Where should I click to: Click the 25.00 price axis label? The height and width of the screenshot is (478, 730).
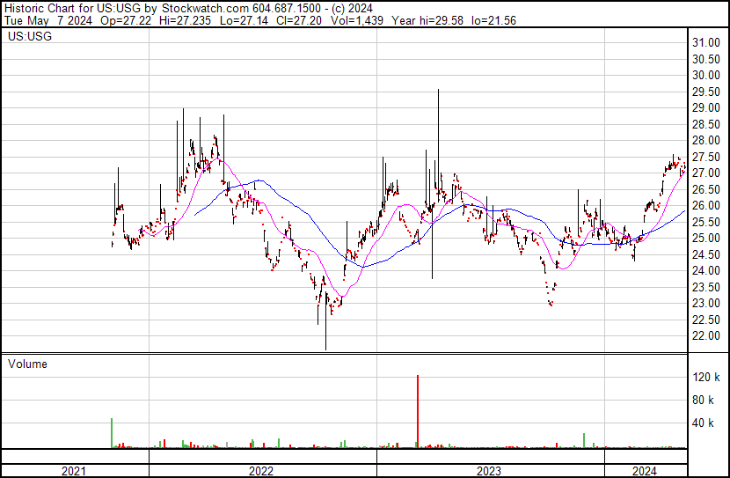point(707,239)
